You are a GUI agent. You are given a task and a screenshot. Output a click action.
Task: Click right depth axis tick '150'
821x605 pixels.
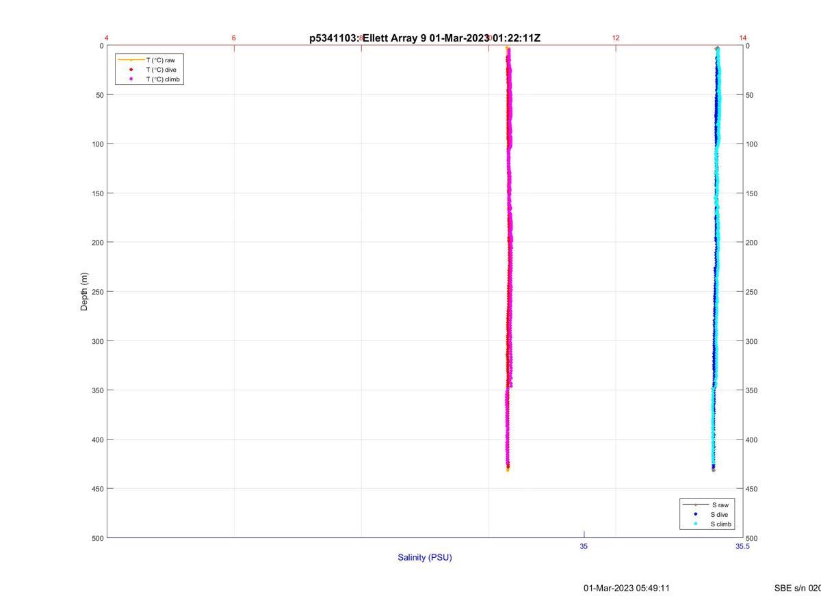tap(752, 193)
